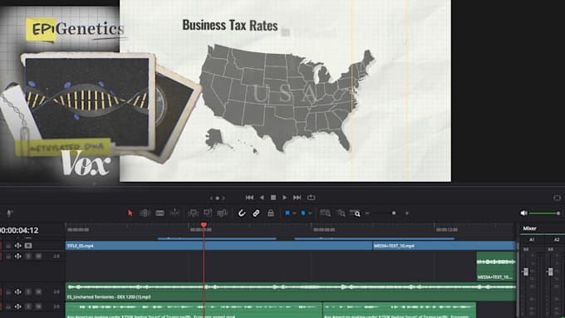The image size is (565, 318).
Task: Click the 00:00:04:12 timecode field
Action: click(x=19, y=230)
